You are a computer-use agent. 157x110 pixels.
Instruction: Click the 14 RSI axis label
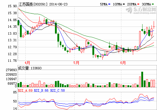point(15,108)
